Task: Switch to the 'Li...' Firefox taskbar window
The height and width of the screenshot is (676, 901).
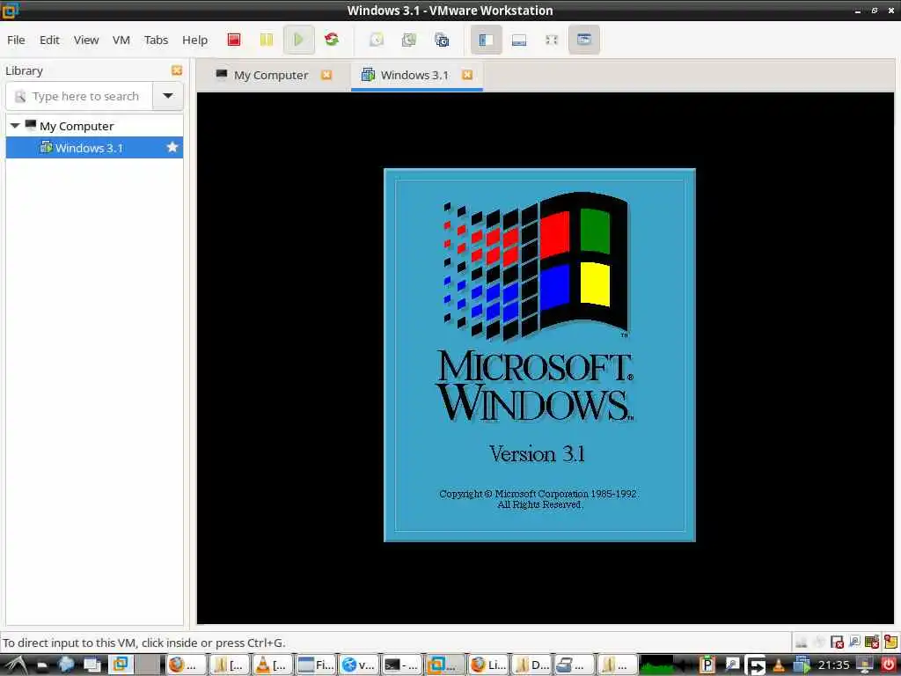Action: point(487,665)
